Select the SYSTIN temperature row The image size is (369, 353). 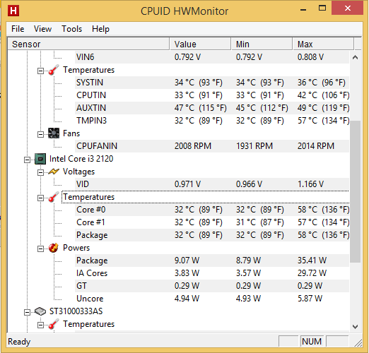[212, 83]
